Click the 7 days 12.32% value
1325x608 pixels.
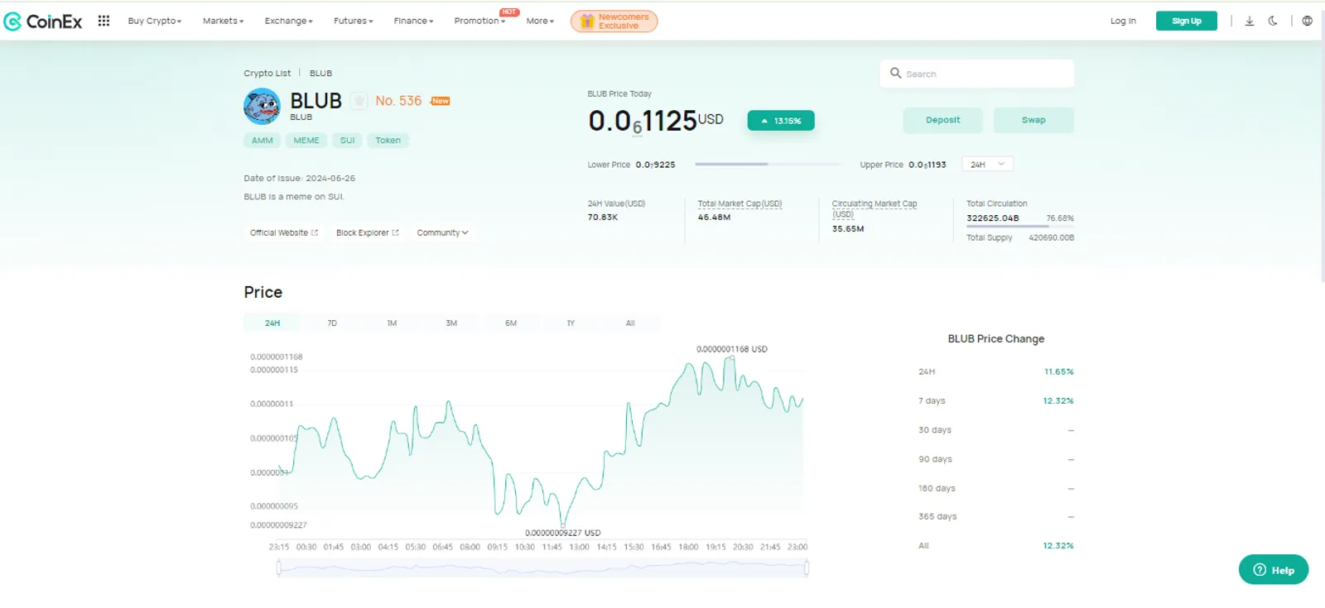(x=1058, y=401)
